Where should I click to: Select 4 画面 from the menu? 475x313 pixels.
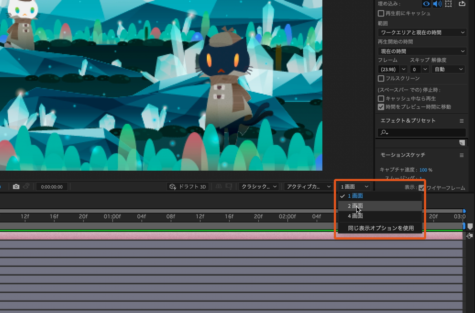click(x=380, y=216)
